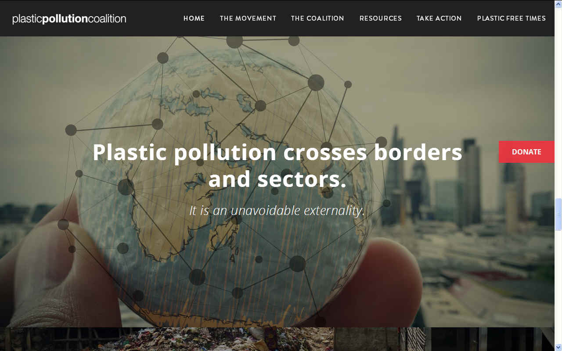The height and width of the screenshot is (351, 562).
Task: Click the plasticpollutioncoalition logo
Action: 69,19
